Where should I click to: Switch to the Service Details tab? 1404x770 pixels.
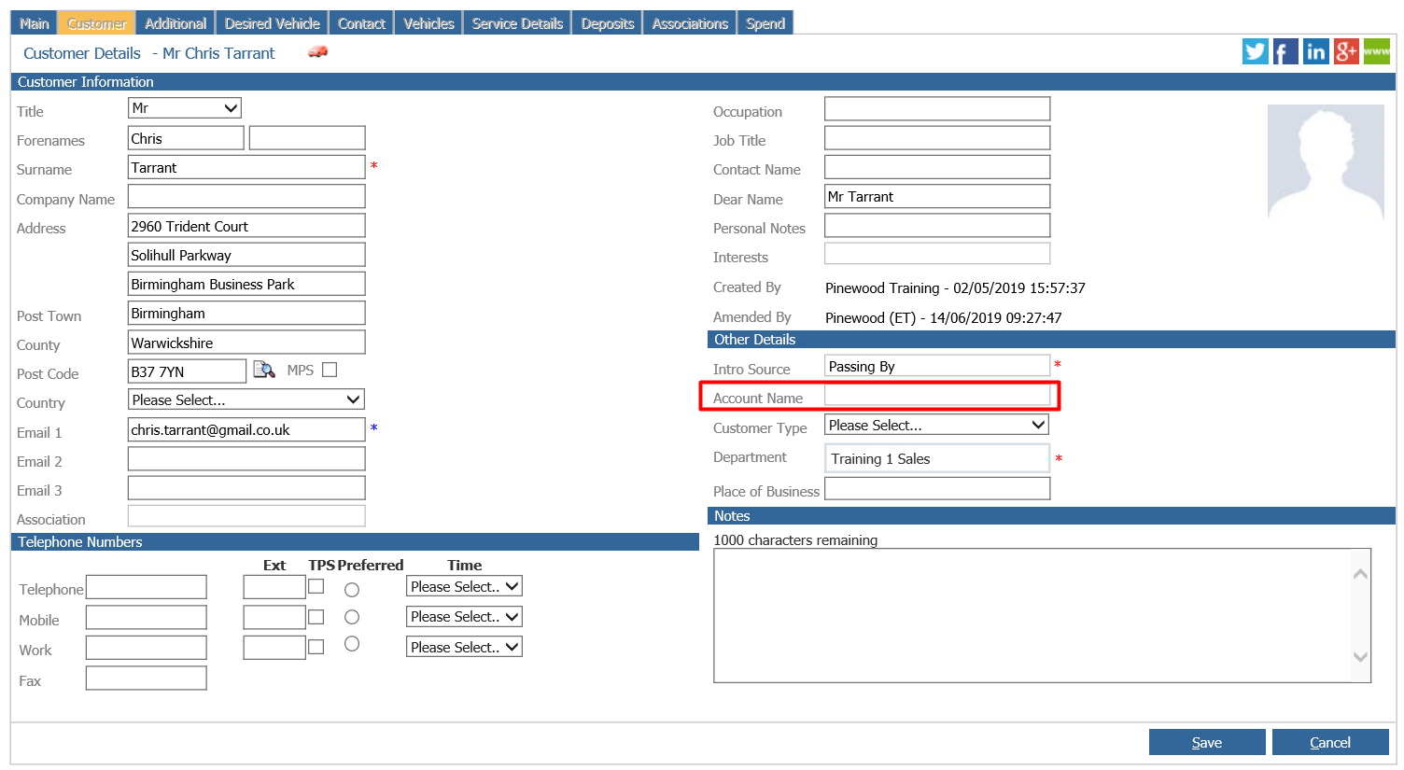tap(517, 23)
